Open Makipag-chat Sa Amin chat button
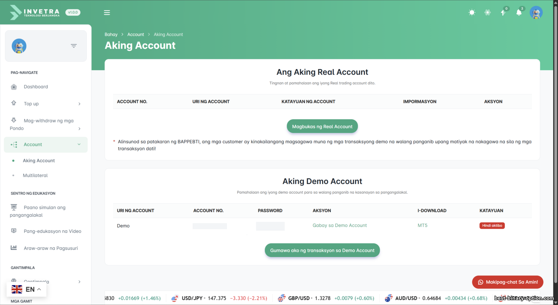The height and width of the screenshot is (305, 558). pyautogui.click(x=507, y=282)
